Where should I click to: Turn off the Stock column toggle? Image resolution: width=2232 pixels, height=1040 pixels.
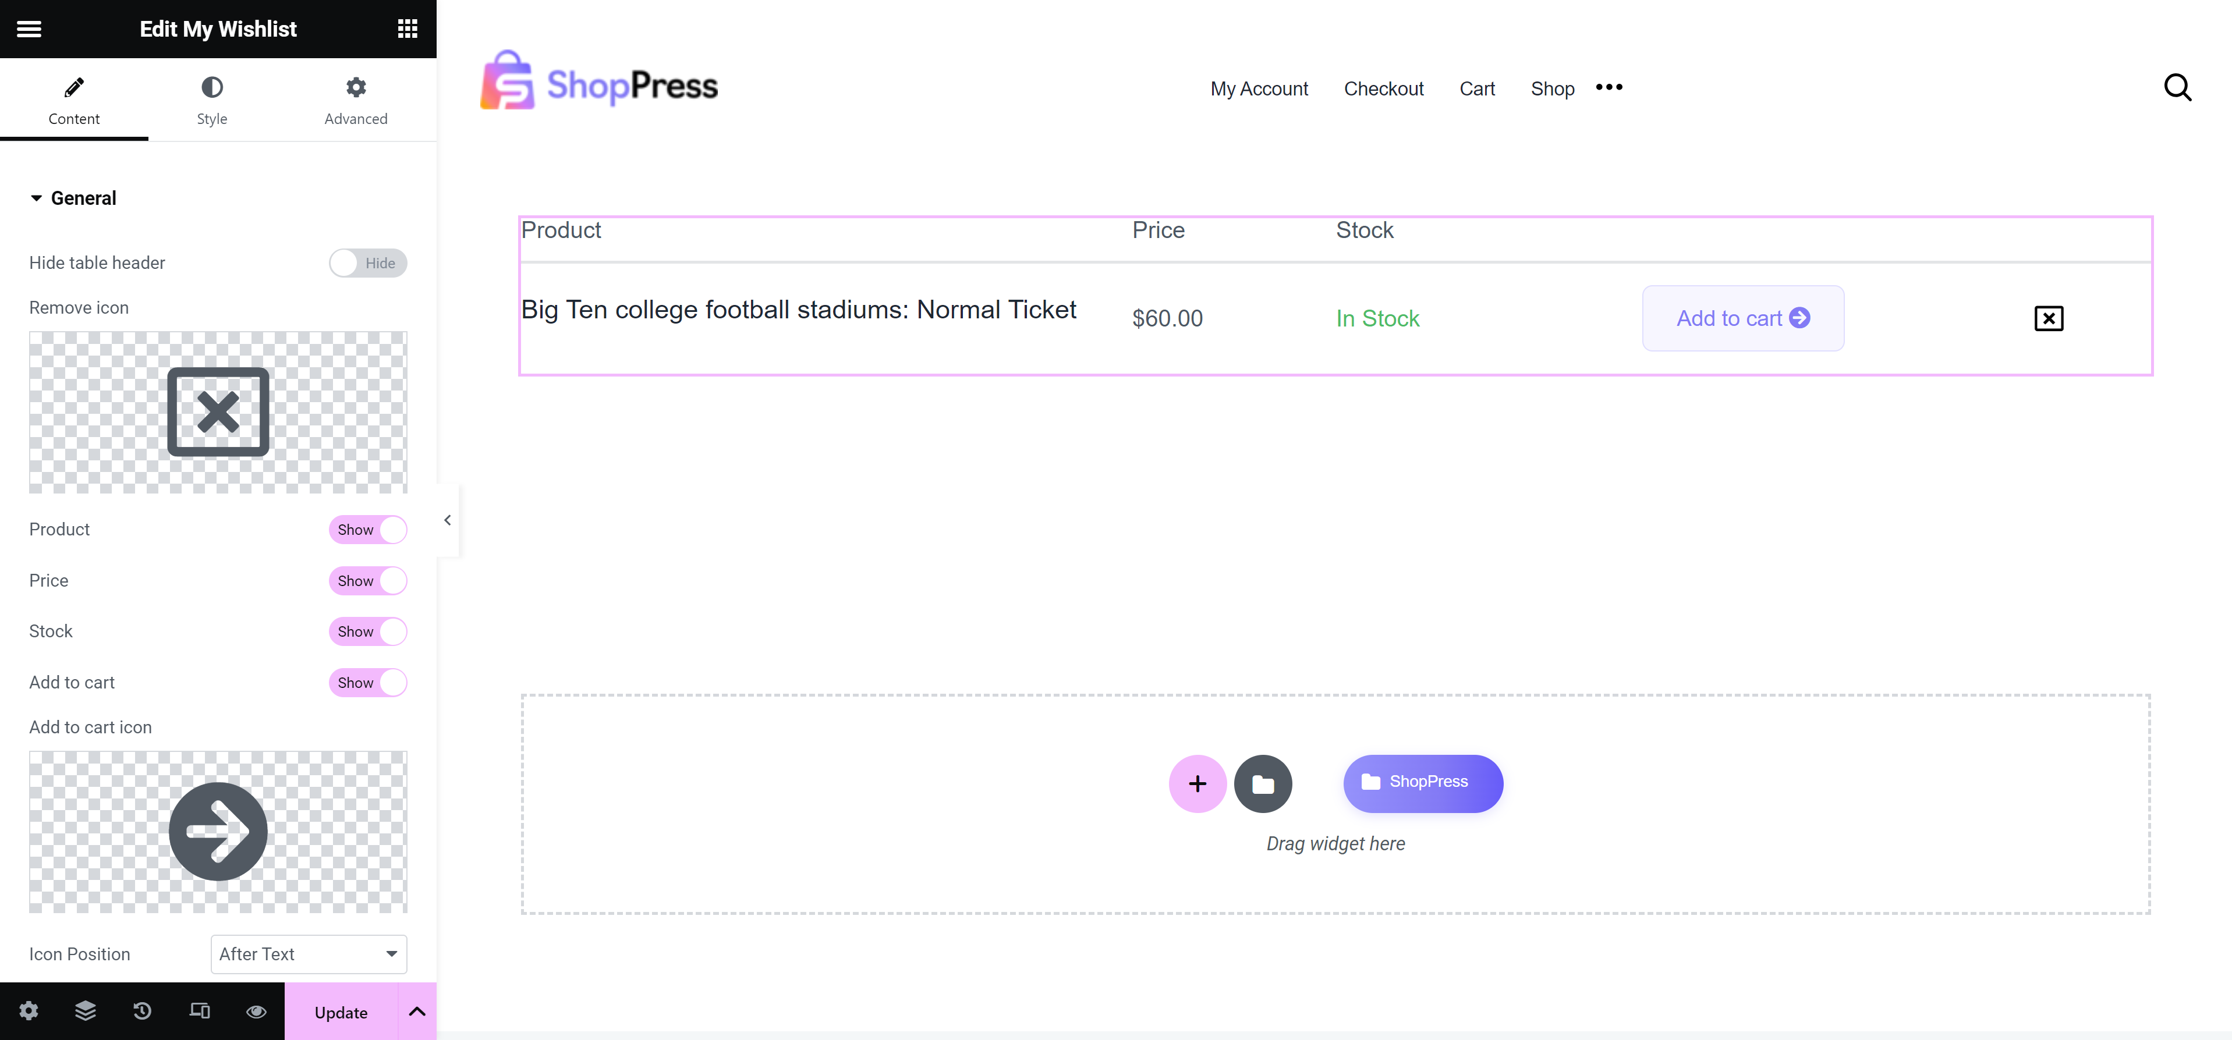point(367,631)
